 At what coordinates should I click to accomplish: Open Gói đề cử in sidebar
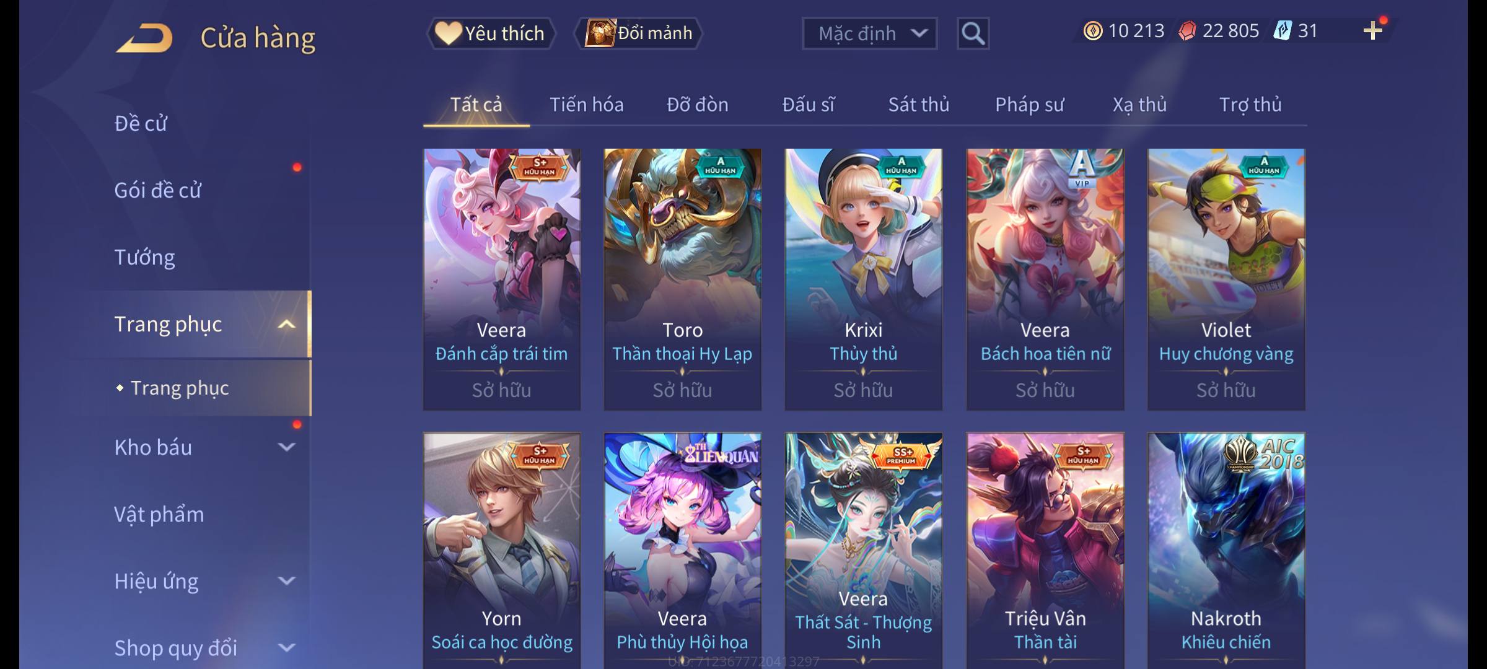point(157,190)
